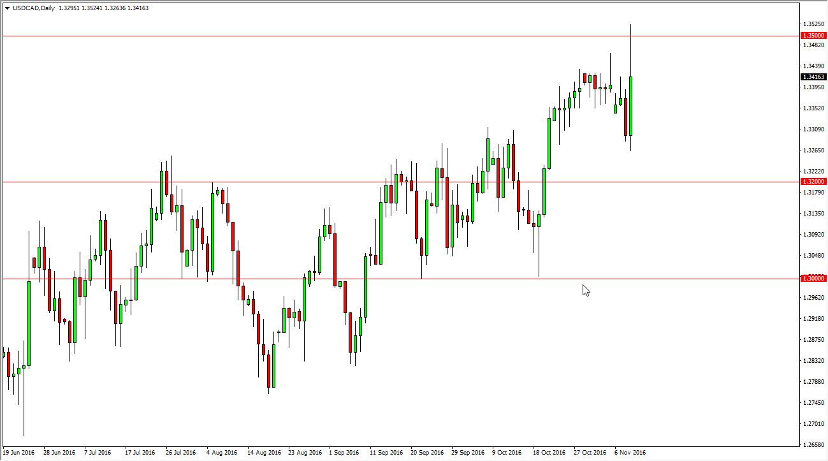Click the 1.34390 price axis label
828x461 pixels.
[814, 66]
